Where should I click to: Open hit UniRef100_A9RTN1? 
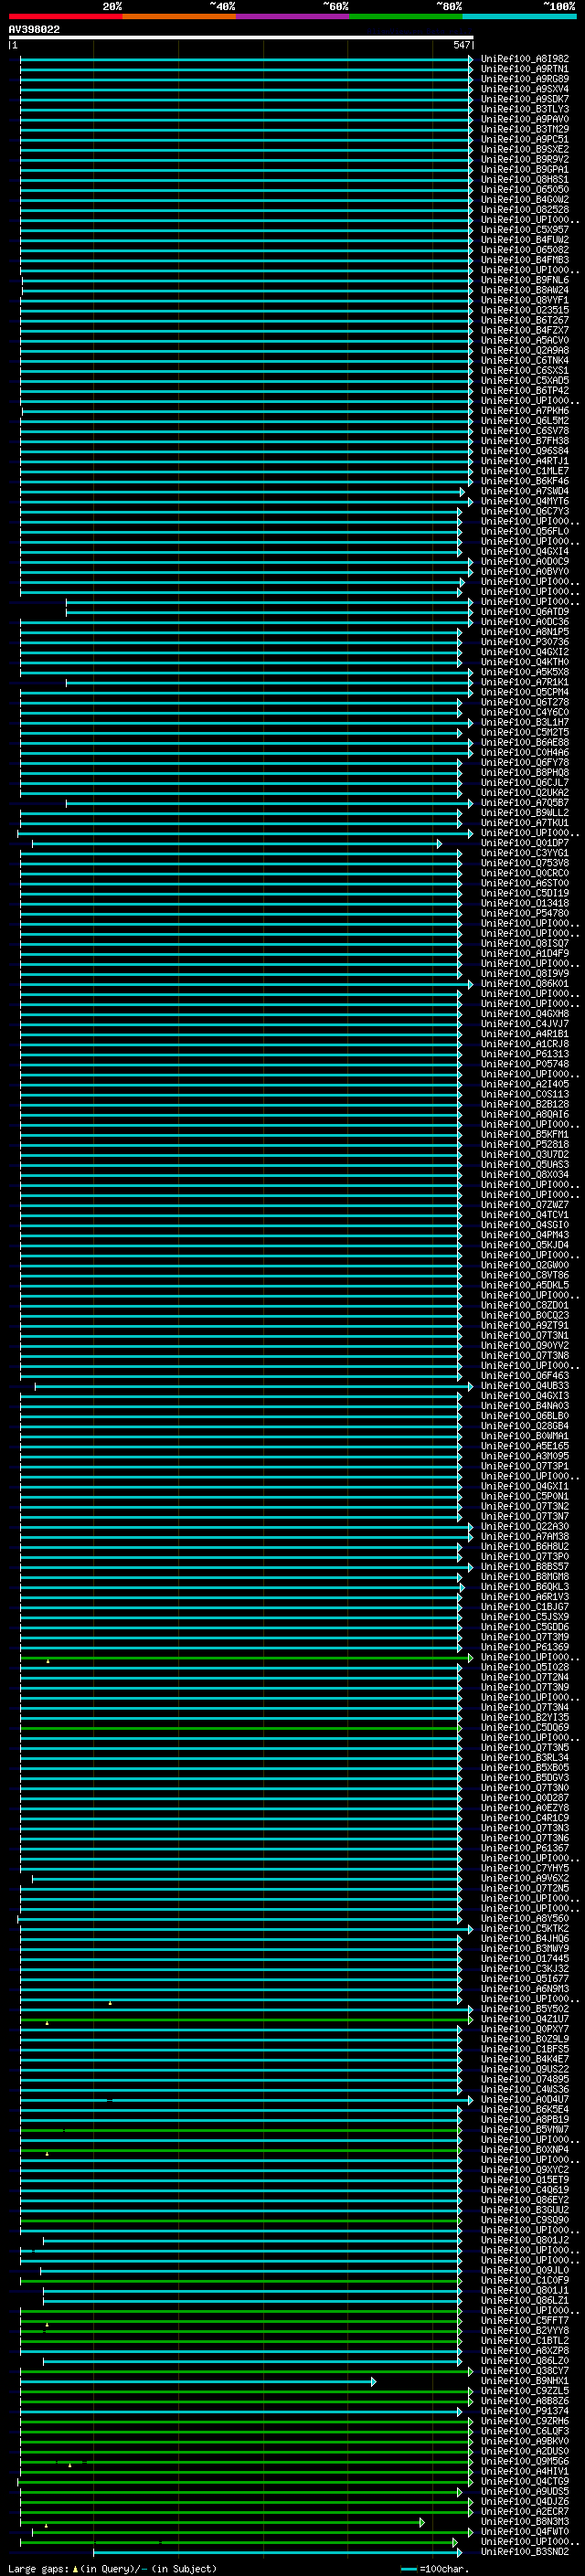coord(525,69)
